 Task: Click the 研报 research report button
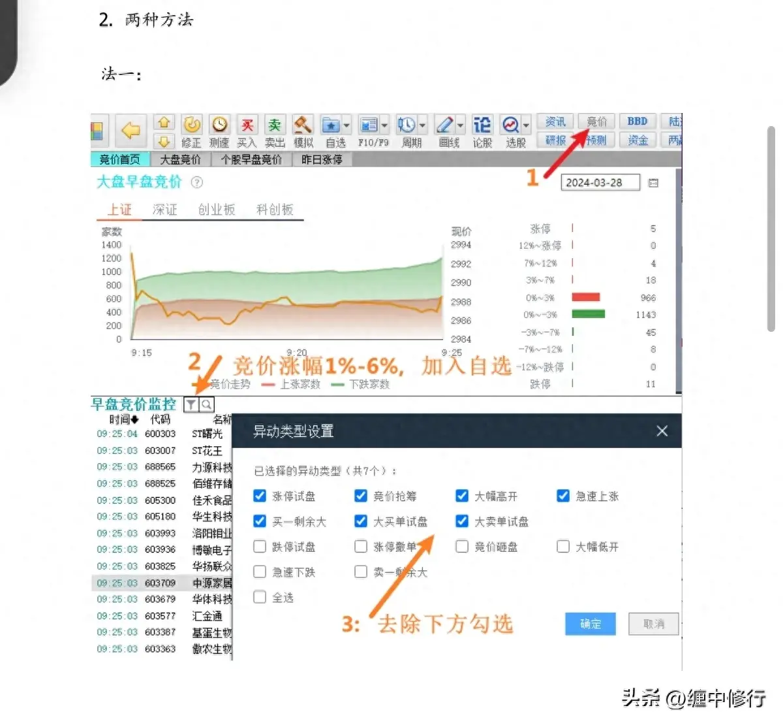click(x=555, y=140)
